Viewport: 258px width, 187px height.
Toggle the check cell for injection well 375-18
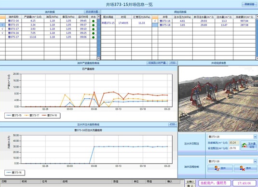coord(155,25)
